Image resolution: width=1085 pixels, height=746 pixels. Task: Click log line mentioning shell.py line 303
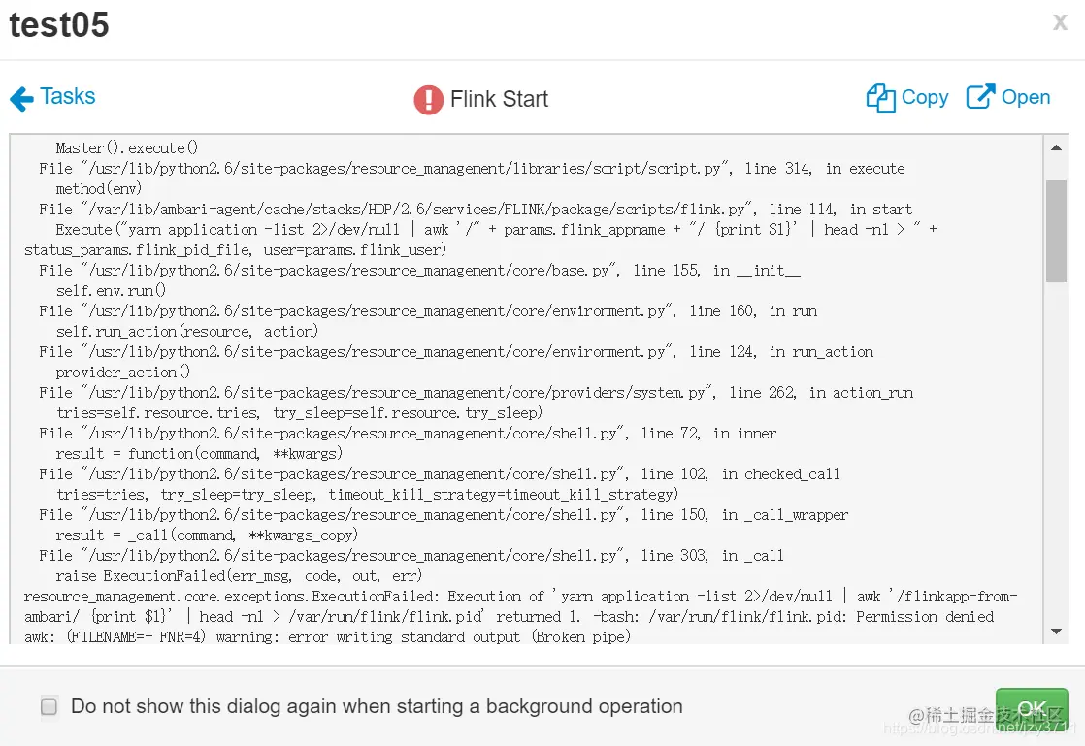point(411,556)
